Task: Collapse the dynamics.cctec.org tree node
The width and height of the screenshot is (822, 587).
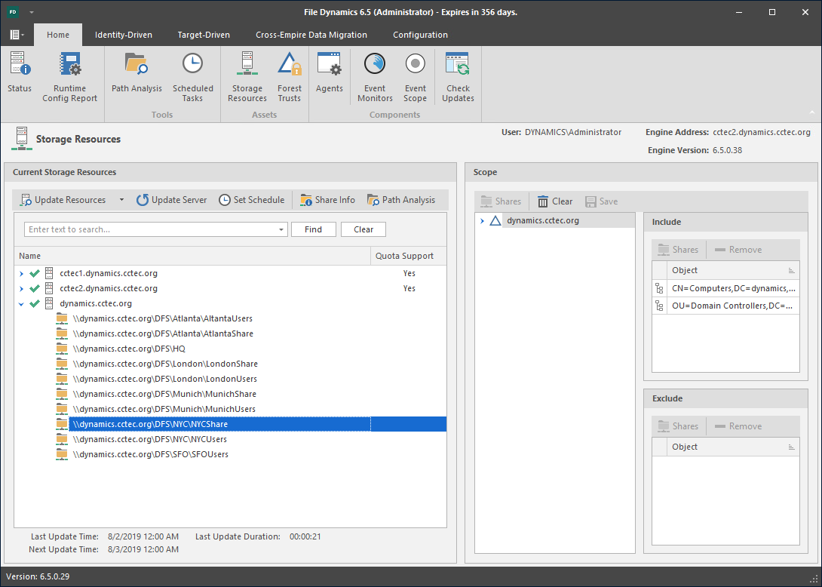Action: [22, 303]
